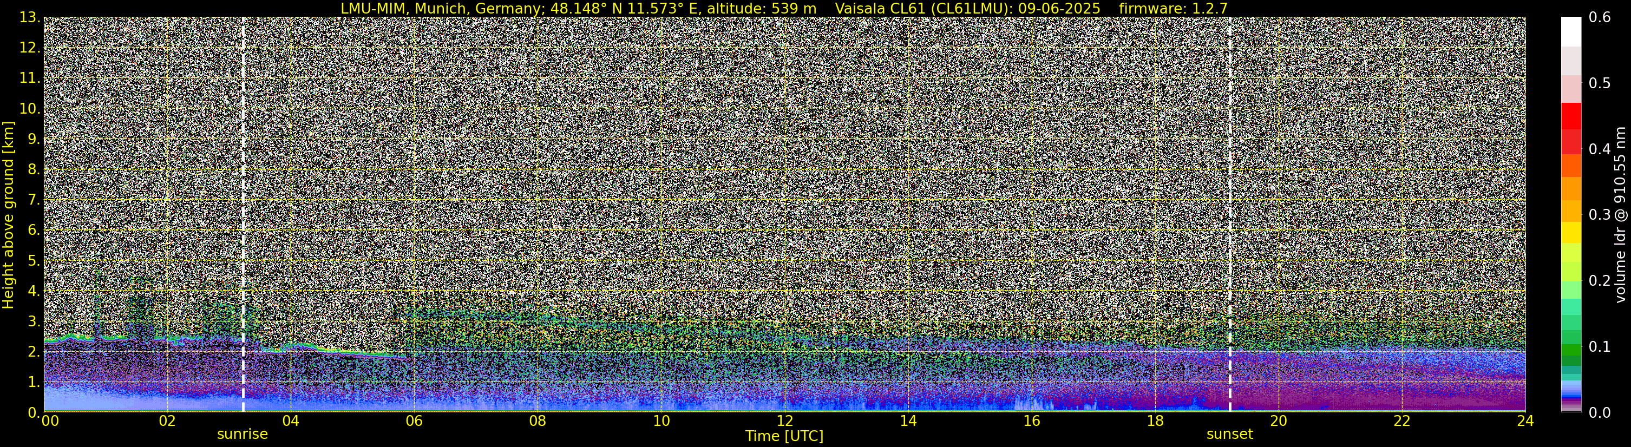This screenshot has height=447, width=1631.
Task: Click the plot title mentioning LMU-MIM, Munich
Action: (784, 8)
